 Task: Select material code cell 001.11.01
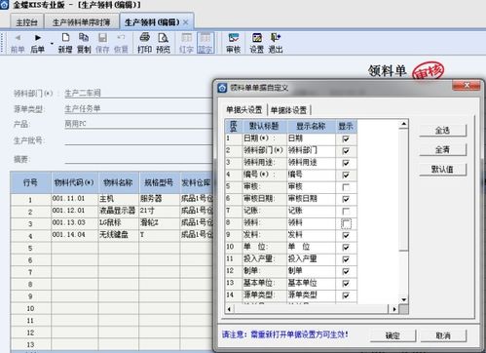75,199
